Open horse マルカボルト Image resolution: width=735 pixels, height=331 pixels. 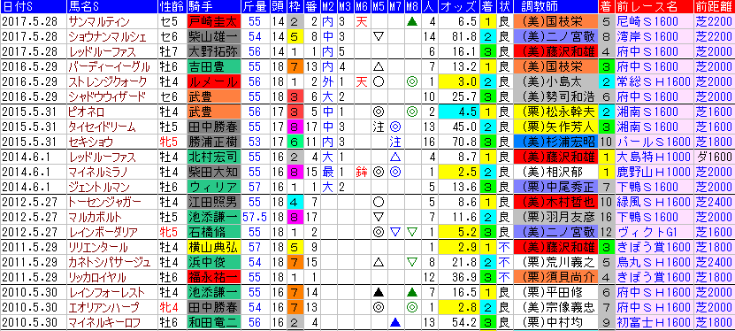point(95,217)
